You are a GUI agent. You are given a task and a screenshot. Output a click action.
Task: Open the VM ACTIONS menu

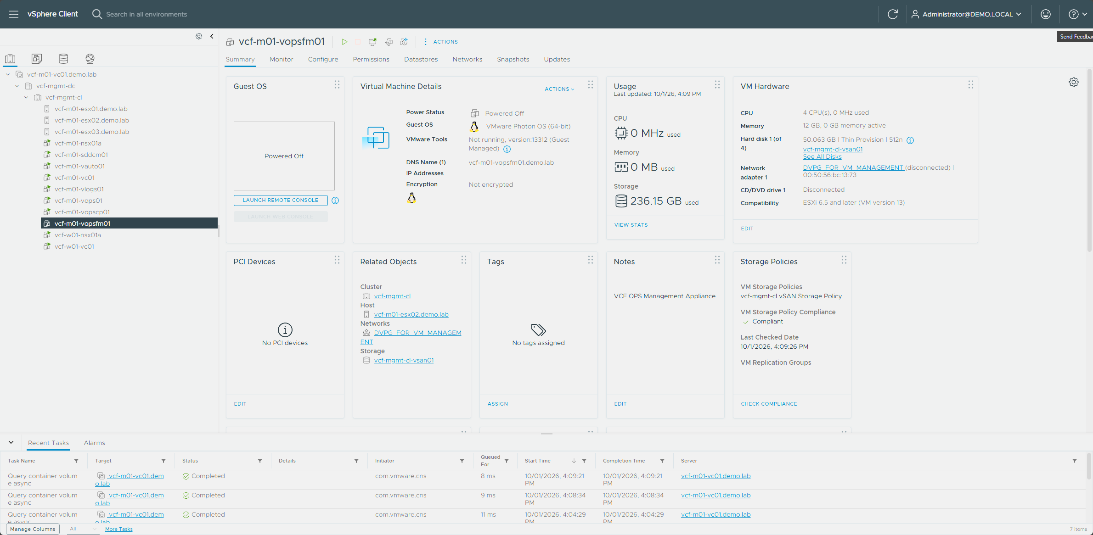point(440,42)
